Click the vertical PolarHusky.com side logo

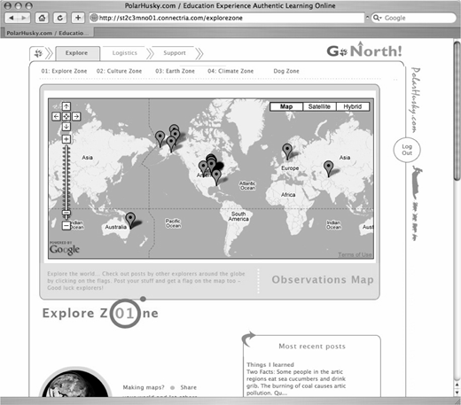pos(415,100)
